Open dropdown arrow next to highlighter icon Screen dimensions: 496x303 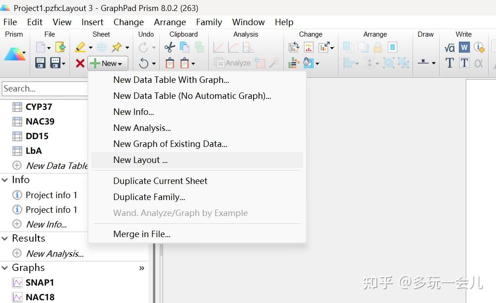coord(91,48)
